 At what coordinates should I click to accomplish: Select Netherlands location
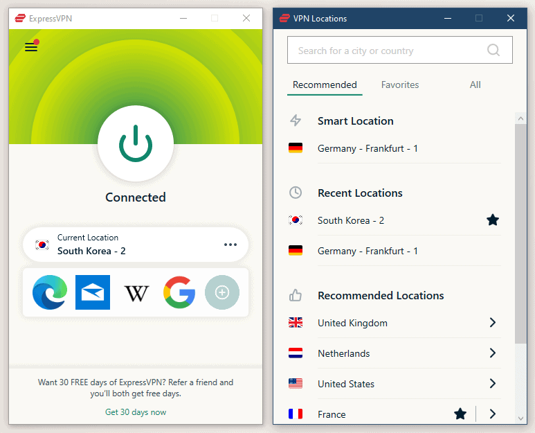click(x=395, y=353)
